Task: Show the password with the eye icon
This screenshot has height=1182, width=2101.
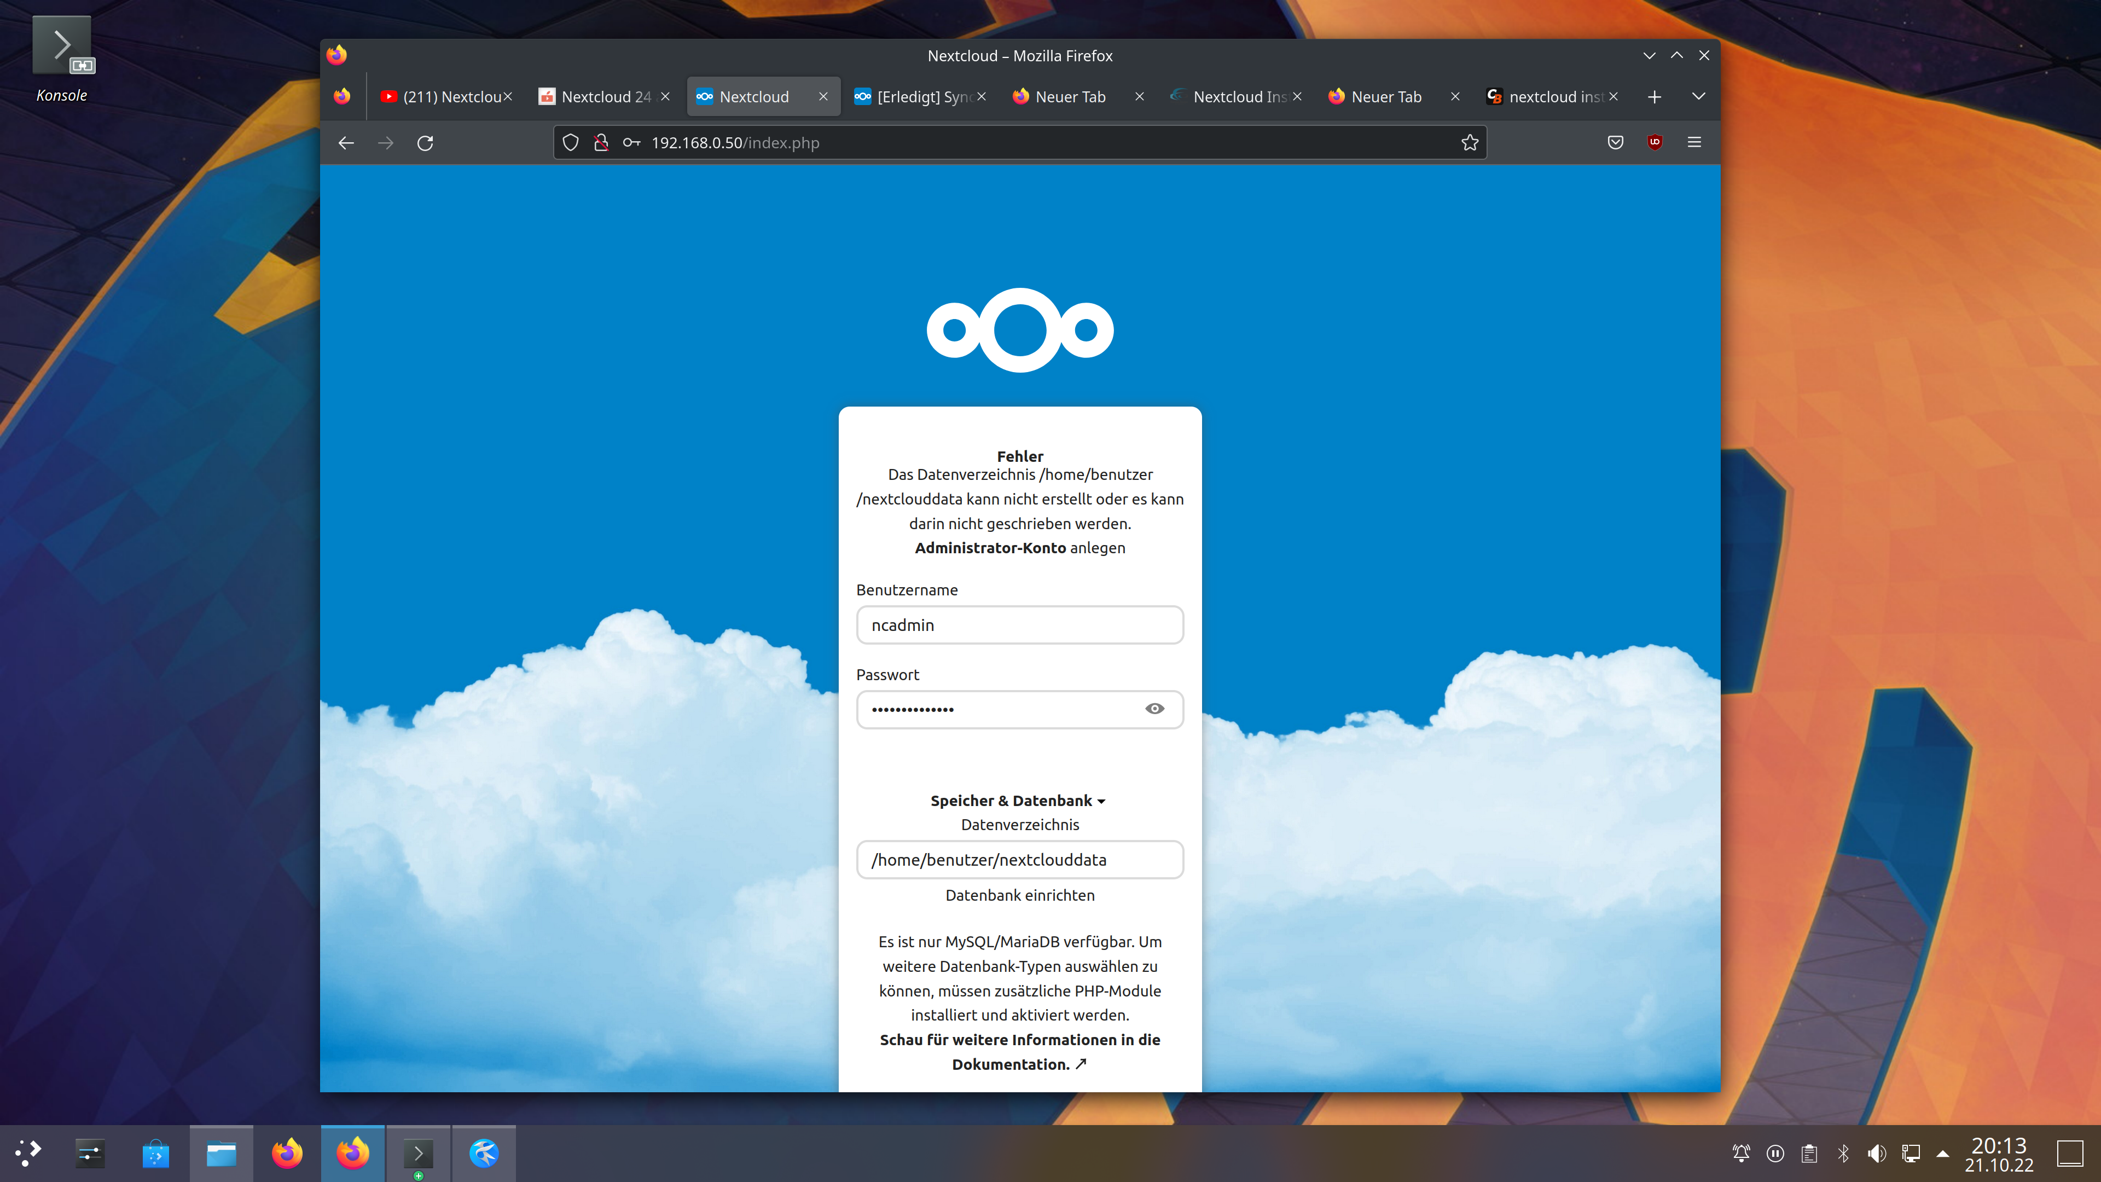Action: tap(1154, 708)
